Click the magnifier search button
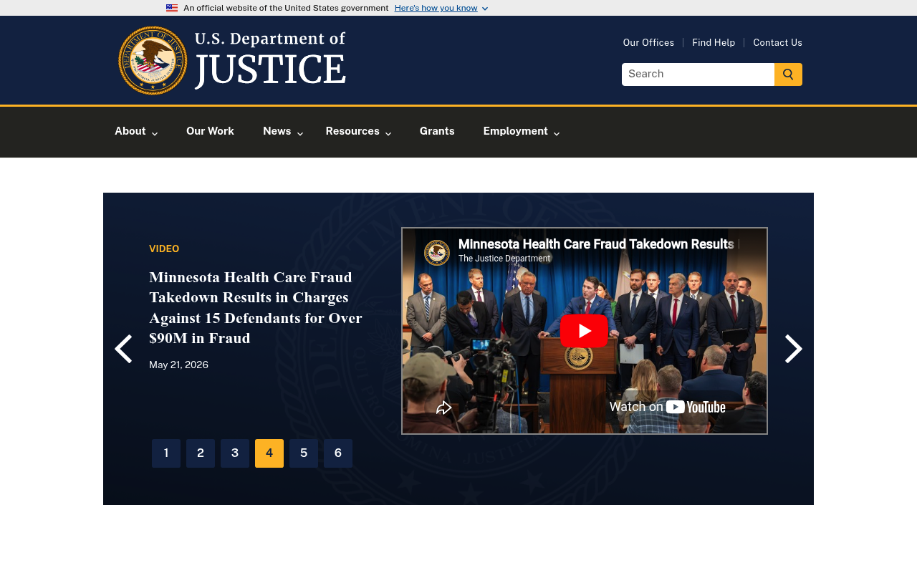 point(788,74)
